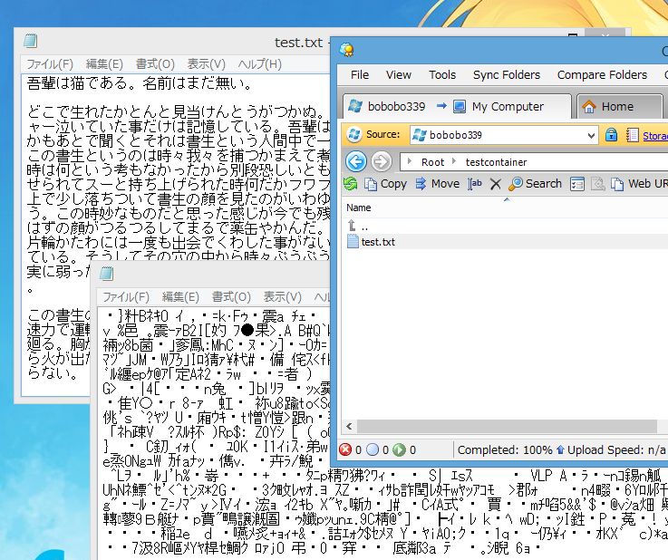This screenshot has width=668, height=560.
Task: Select testcontainer in the path breadcrumb
Action: (496, 162)
